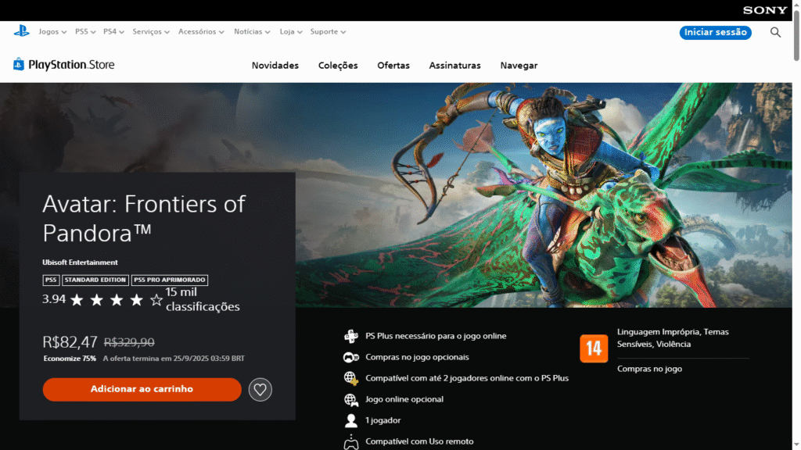Click Compatível com Uso remoto text
Screen dimensions: 801x450
(419, 442)
